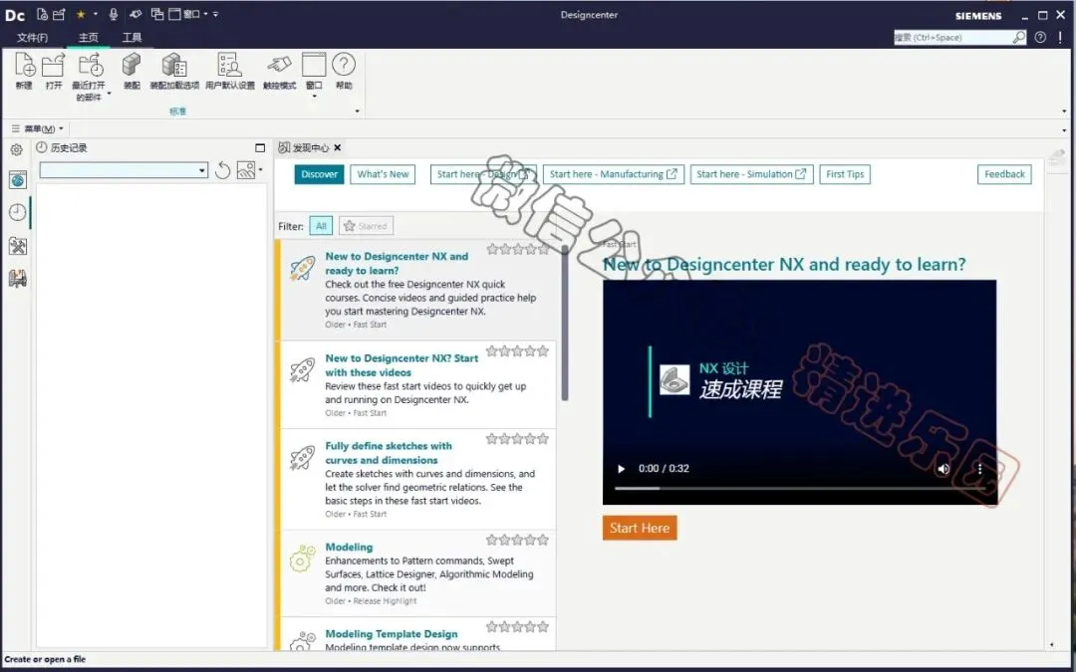The image size is (1076, 672).
Task: Click the exclamation mark notification icon
Action: coord(1060,37)
